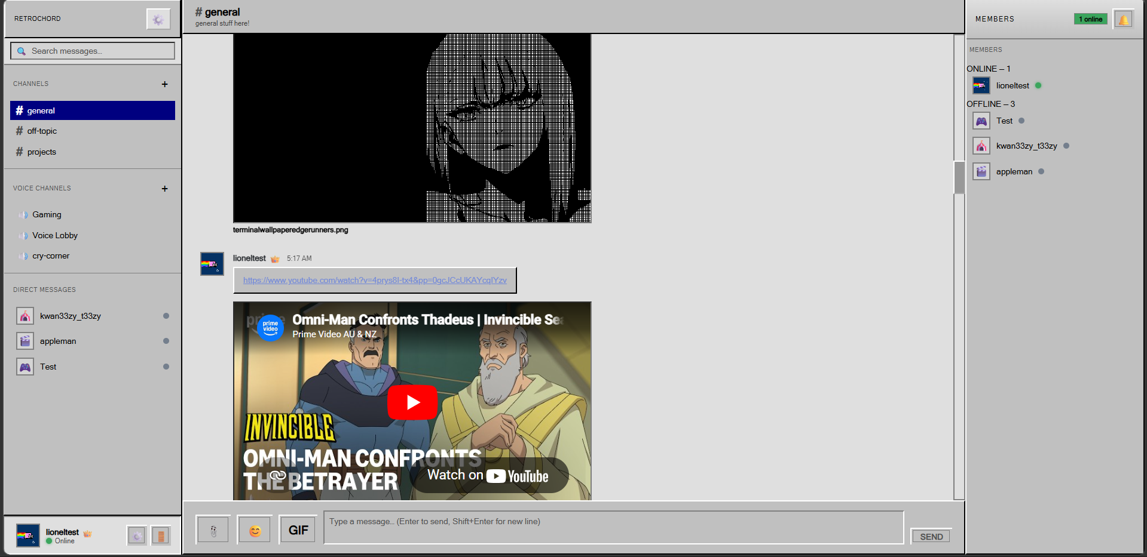Click appleman clapperboard avatar in members list
This screenshot has height=557, width=1147.
pos(981,171)
